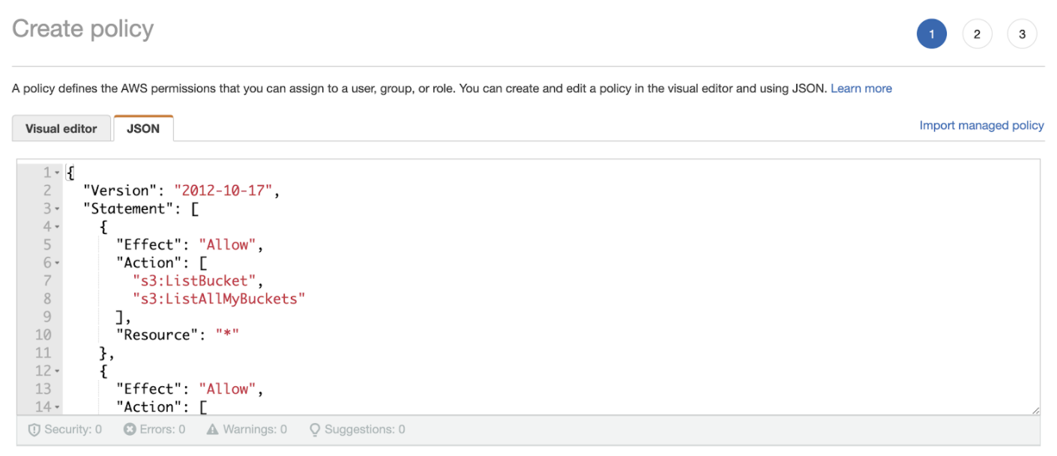Switch to the Visual editor tab

[x=61, y=128]
